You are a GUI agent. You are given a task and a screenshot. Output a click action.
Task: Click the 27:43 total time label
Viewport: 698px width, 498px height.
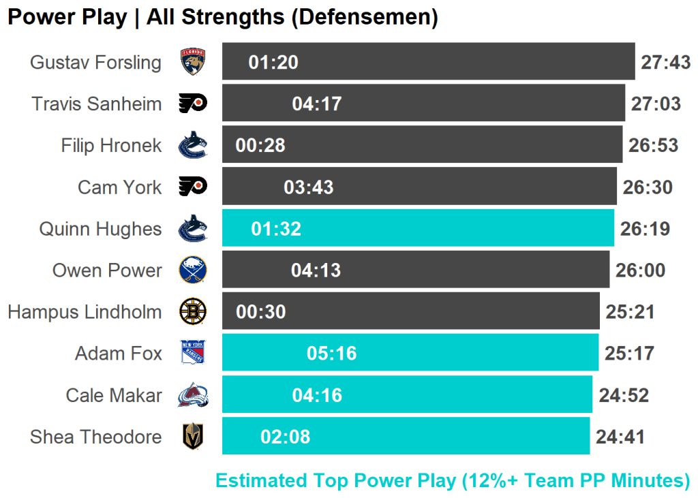(666, 63)
